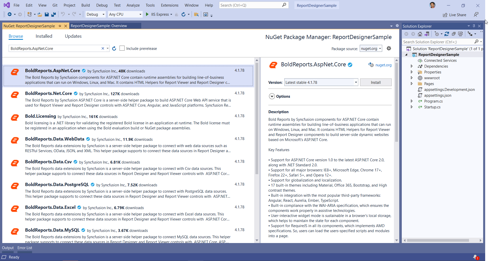This screenshot has width=493, height=261.
Task: Open the nuget.org package link
Action: [383, 65]
